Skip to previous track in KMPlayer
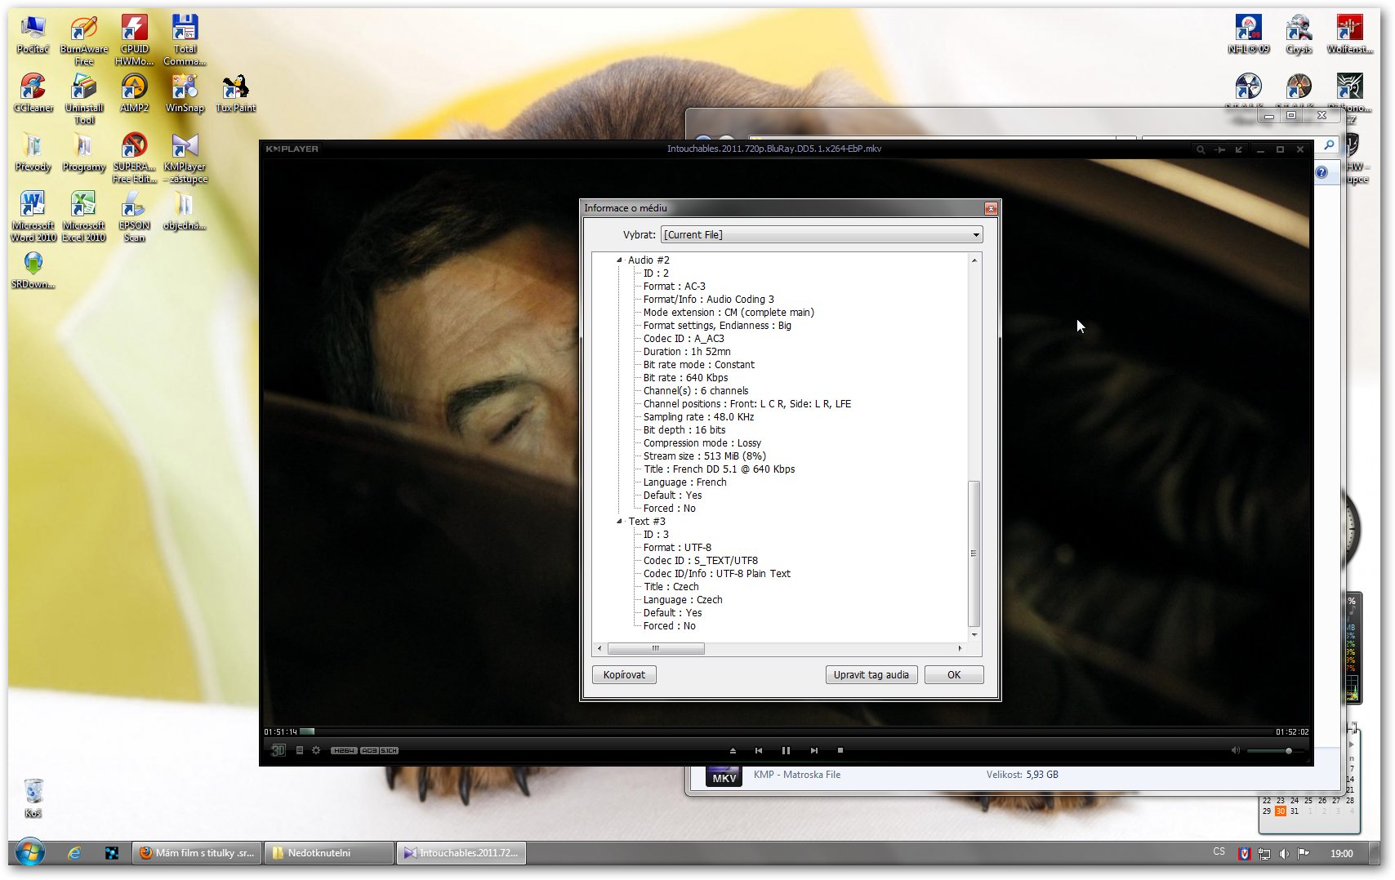Image resolution: width=1395 pixels, height=880 pixels. coord(759,750)
